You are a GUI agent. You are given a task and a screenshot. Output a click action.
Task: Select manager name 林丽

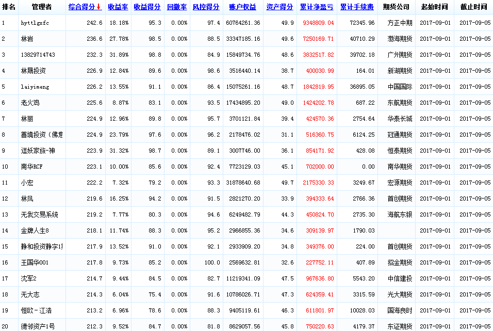[x=27, y=119]
